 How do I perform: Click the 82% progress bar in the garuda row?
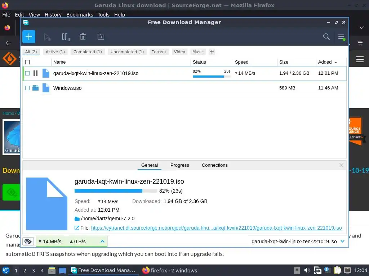coord(211,77)
